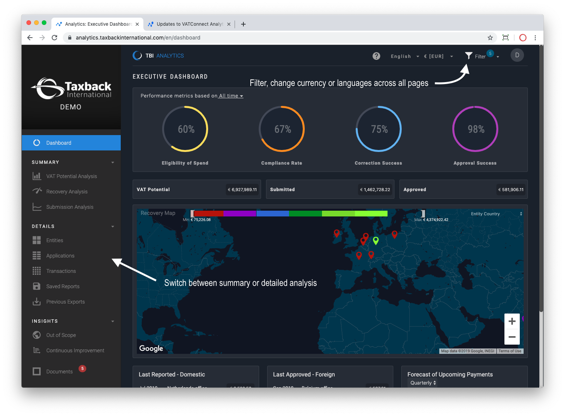Viewport: 565px width, 416px height.
Task: Open a new browser tab
Action: pyautogui.click(x=243, y=24)
